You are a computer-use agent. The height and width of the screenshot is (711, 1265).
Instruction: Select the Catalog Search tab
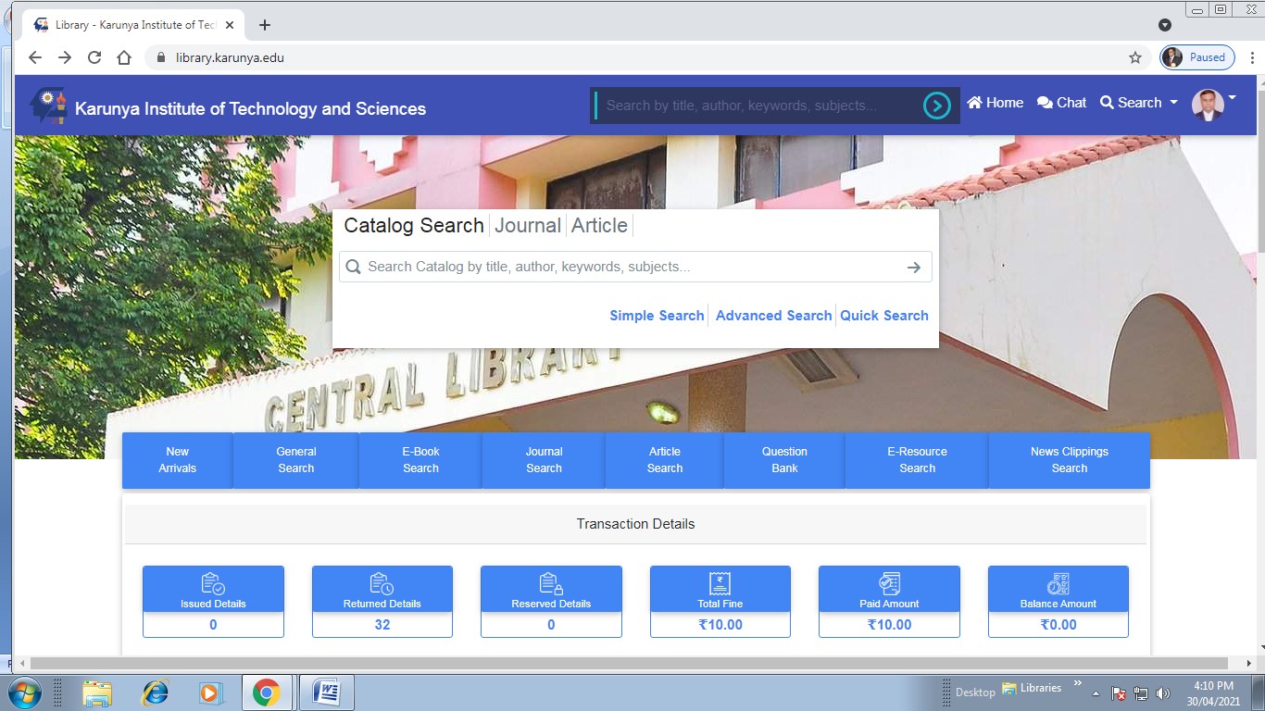(x=414, y=225)
